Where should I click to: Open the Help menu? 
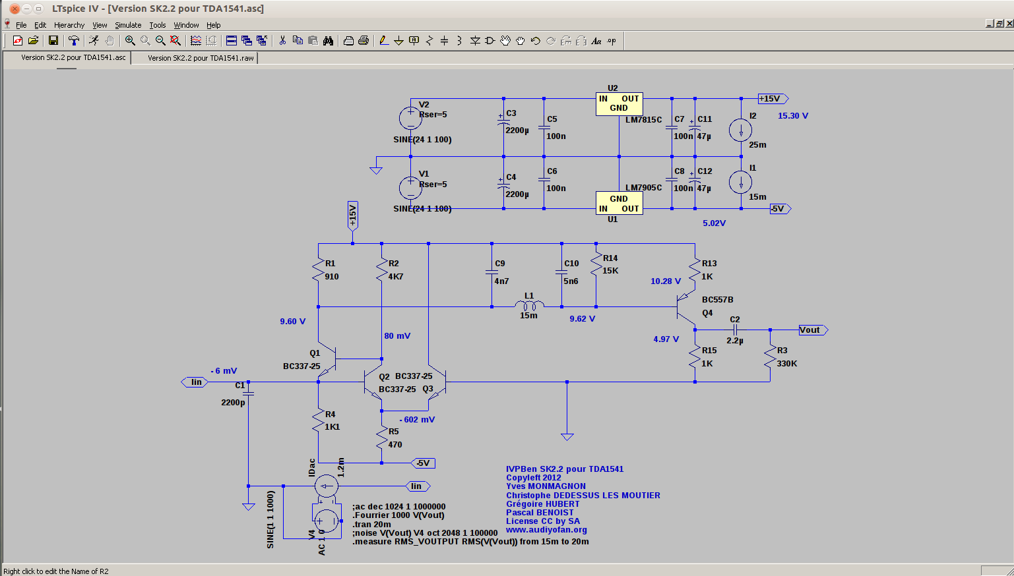pyautogui.click(x=213, y=25)
